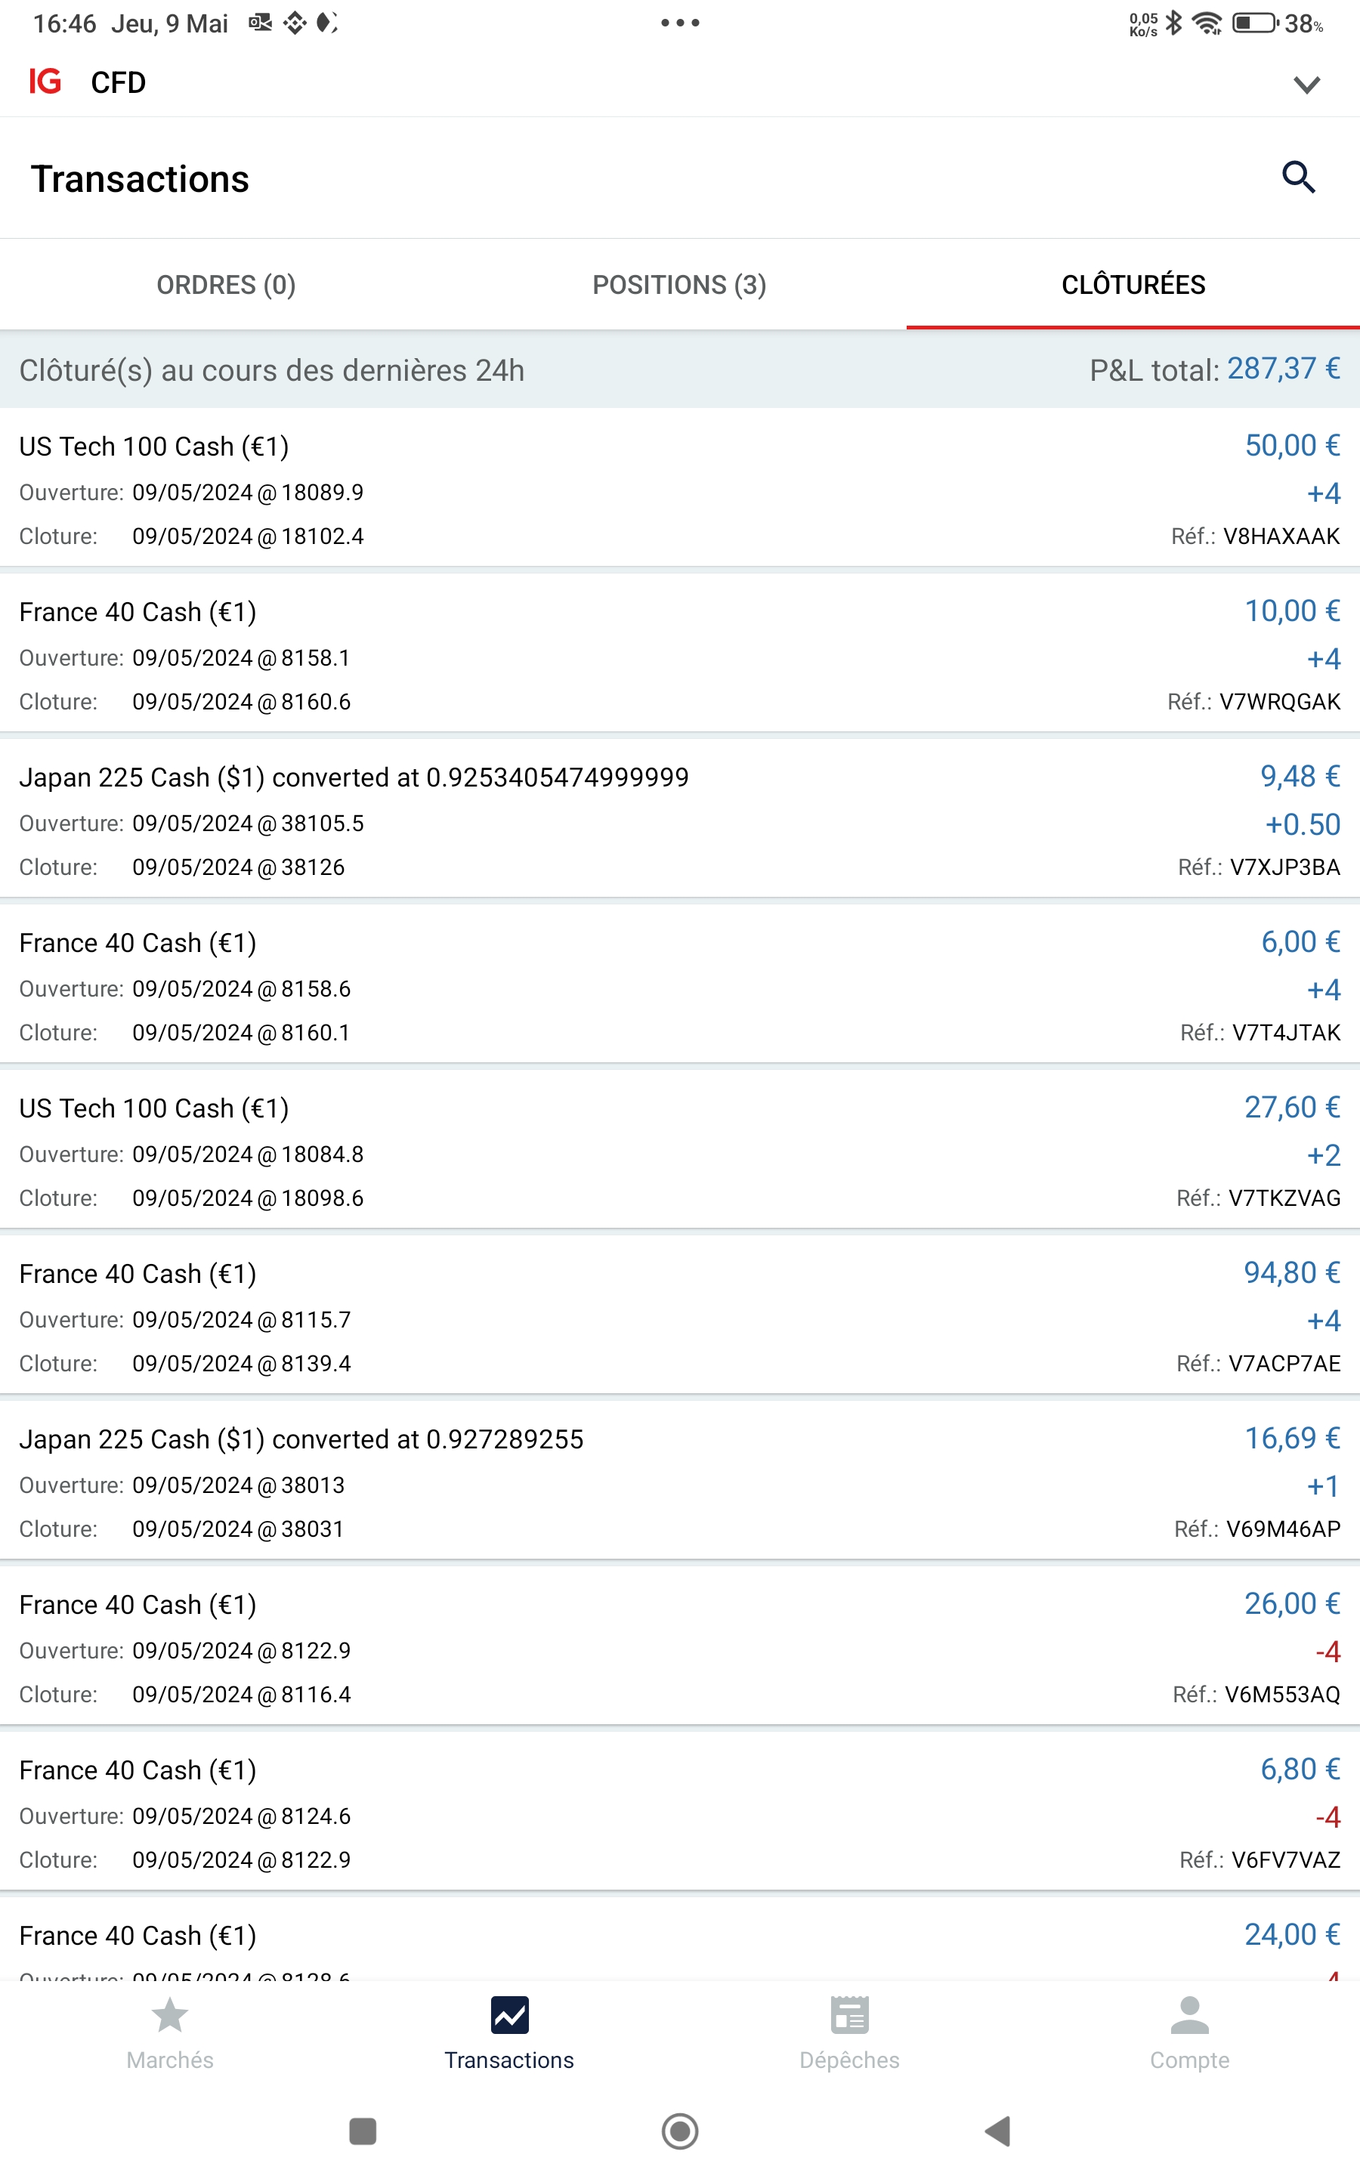Select the CLÔTURÉES tab

point(1133,285)
